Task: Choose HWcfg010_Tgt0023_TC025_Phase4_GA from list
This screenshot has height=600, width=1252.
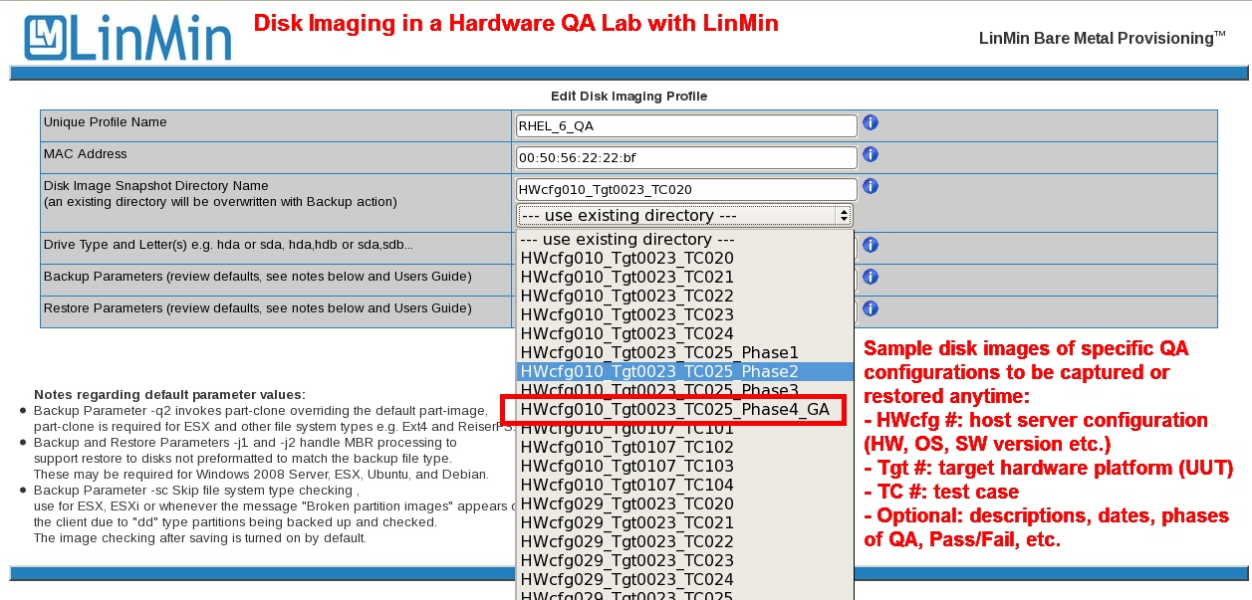Action: click(684, 410)
